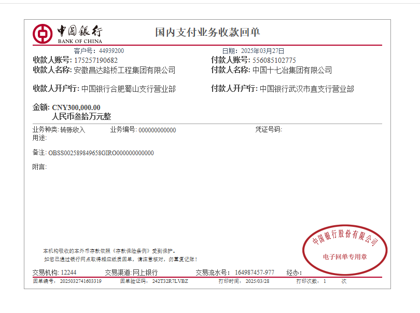Click the Bank of China logo
The image size is (420, 313).
pyautogui.click(x=67, y=33)
